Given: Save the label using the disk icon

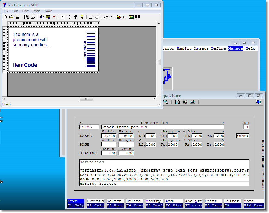Looking at the screenshot, I should (17, 17).
